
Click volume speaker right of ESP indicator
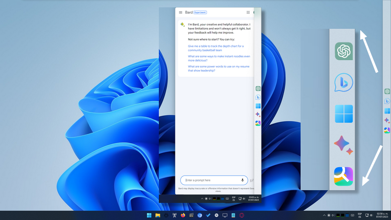tap(371, 215)
